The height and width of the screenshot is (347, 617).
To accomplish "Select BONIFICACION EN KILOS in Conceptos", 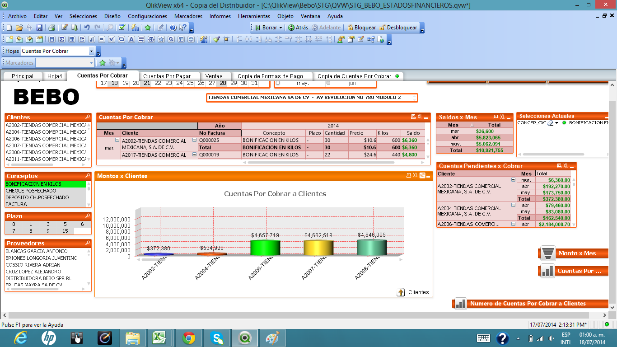I will tap(45, 184).
